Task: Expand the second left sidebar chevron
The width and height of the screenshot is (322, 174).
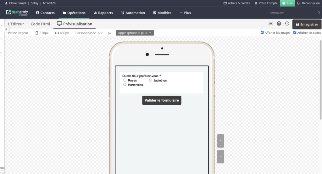Action: pyautogui.click(x=2, y=39)
